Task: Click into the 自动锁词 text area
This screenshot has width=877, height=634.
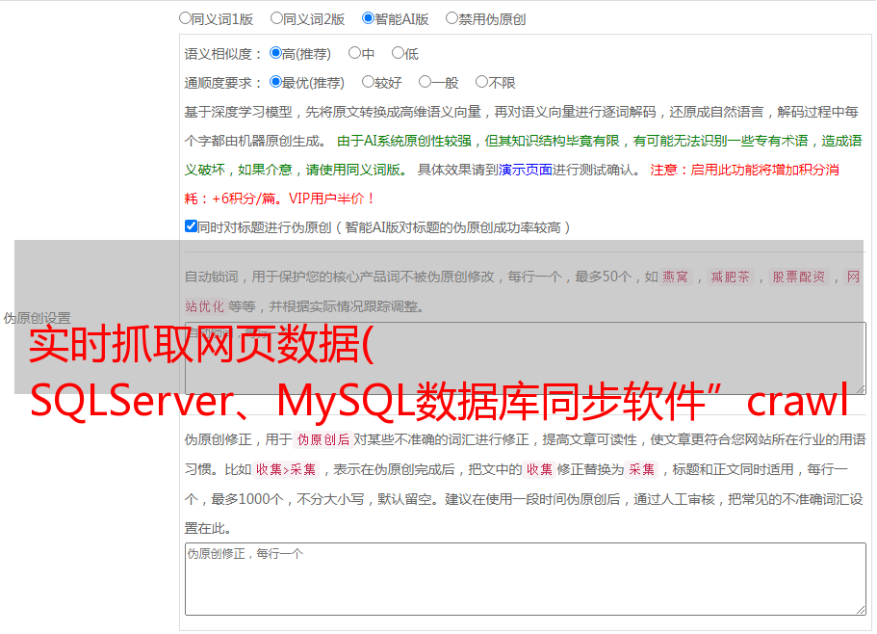Action: coord(526,358)
